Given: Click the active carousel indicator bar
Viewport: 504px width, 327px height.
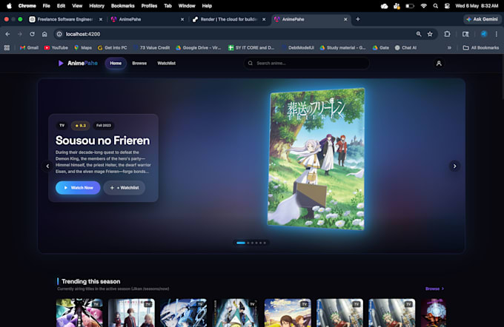Looking at the screenshot, I should (241, 243).
